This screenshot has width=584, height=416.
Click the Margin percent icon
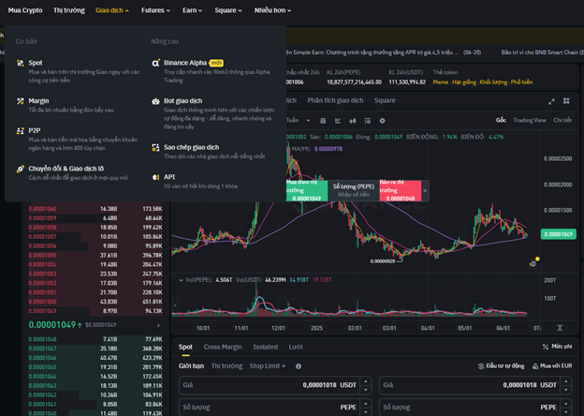pyautogui.click(x=20, y=101)
